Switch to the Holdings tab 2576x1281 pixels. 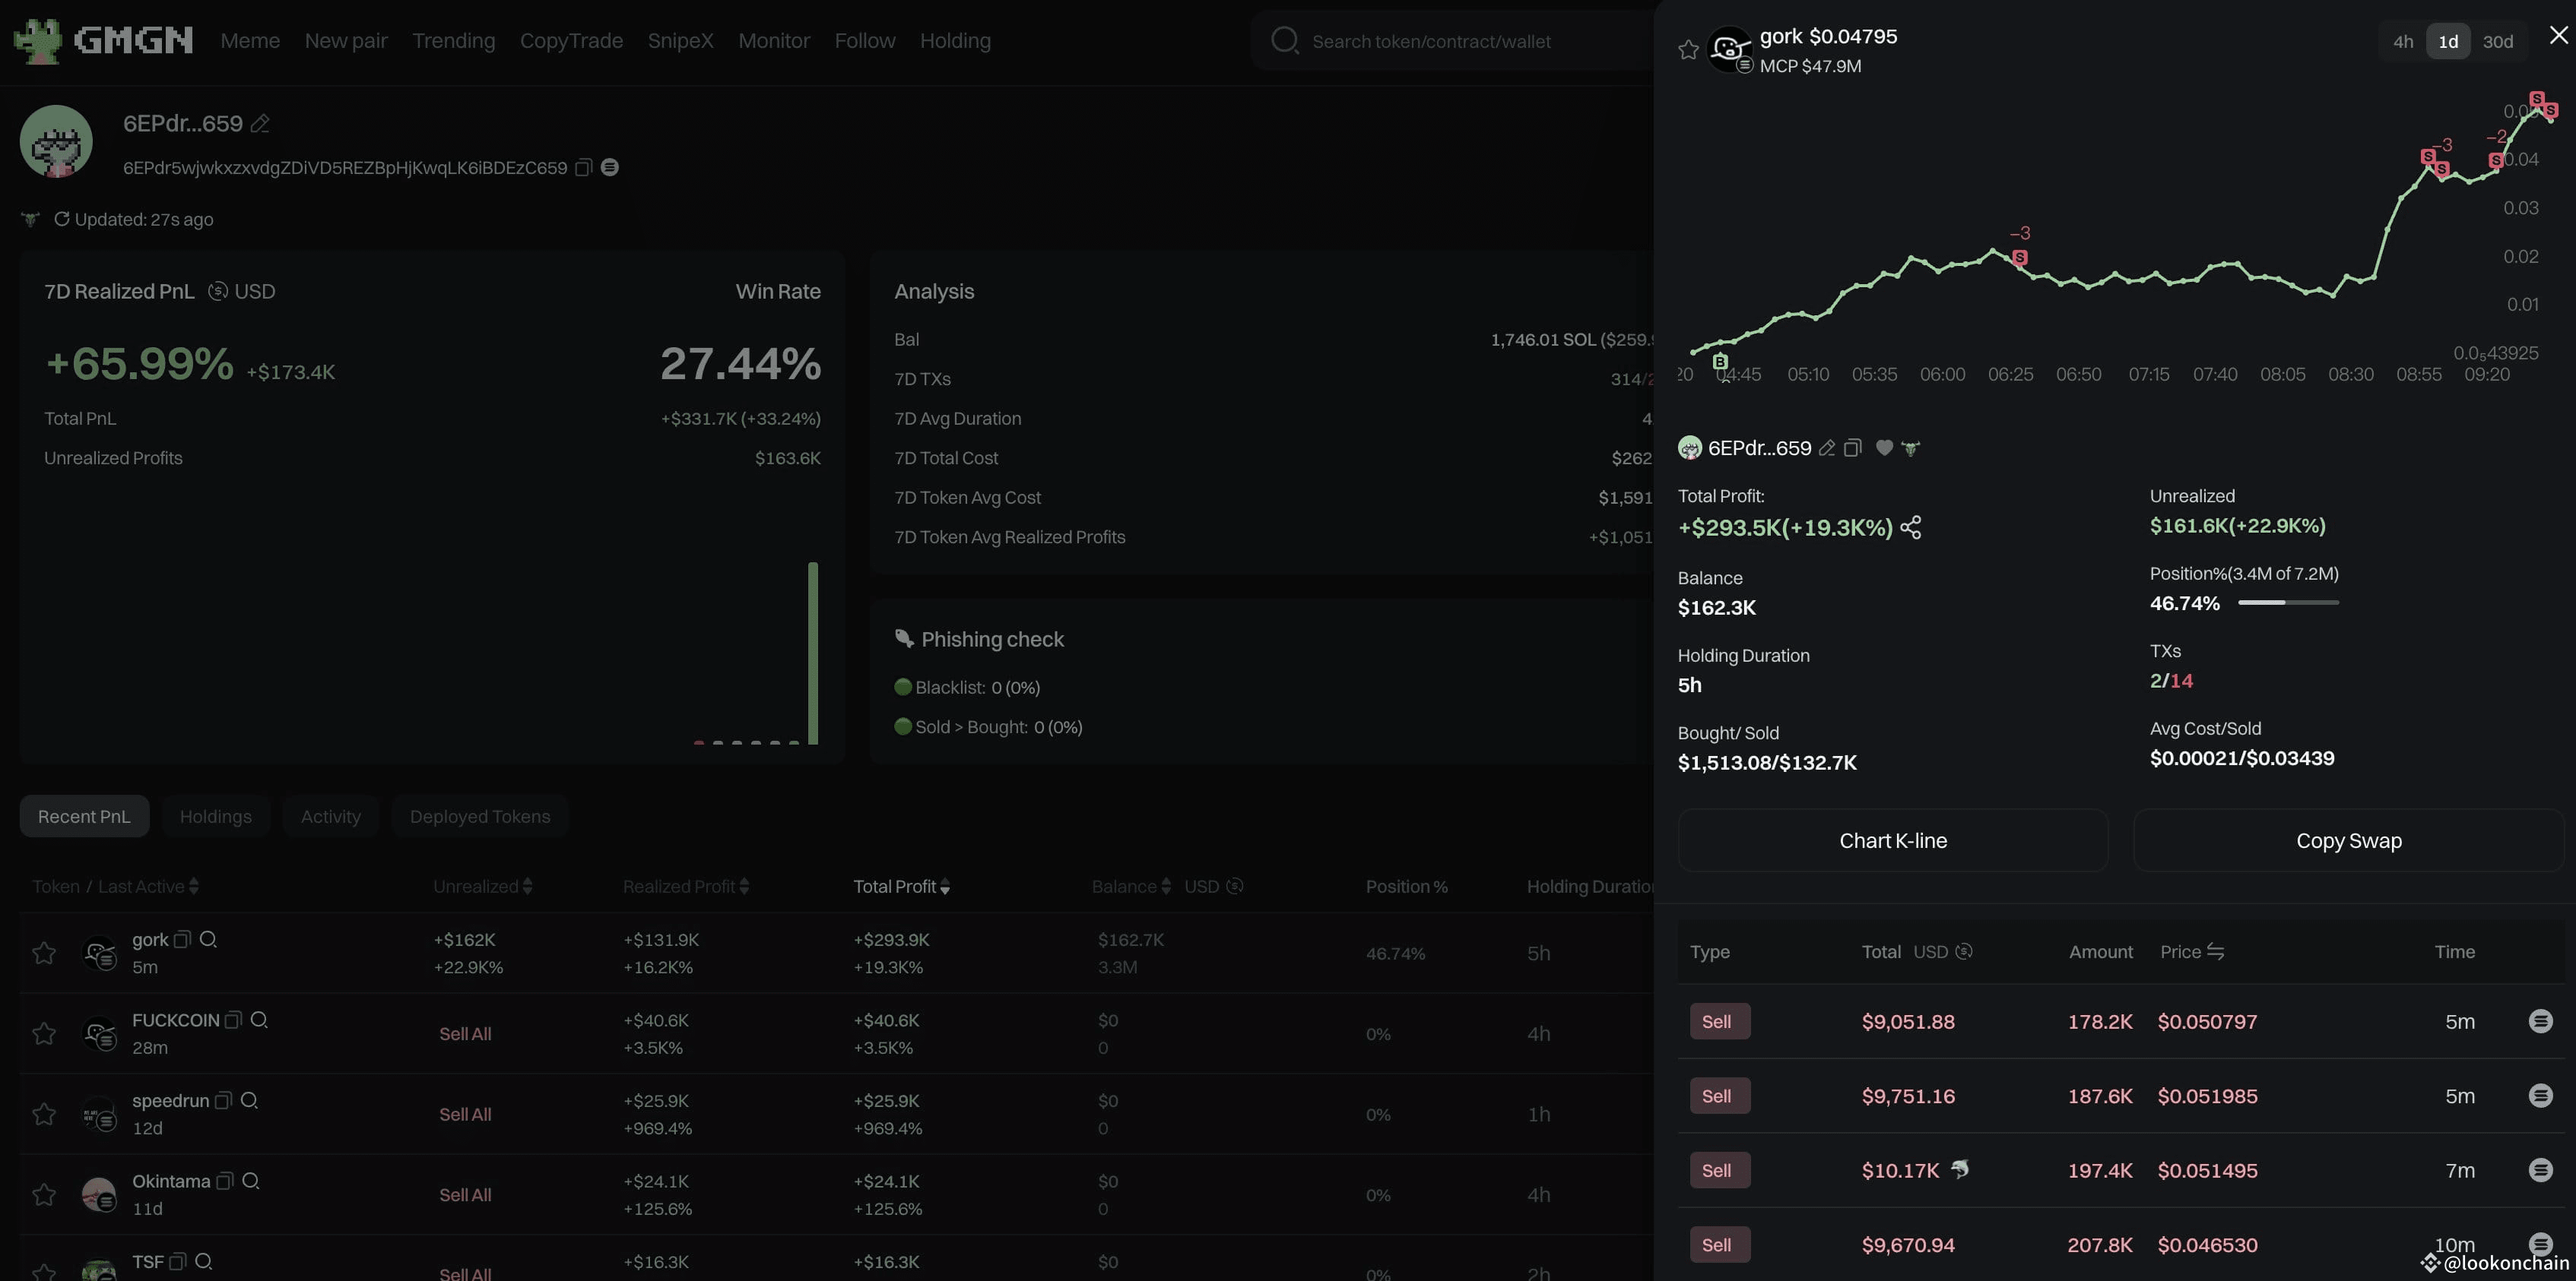(216, 816)
